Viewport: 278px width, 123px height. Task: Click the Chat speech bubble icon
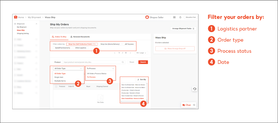(x=184, y=105)
